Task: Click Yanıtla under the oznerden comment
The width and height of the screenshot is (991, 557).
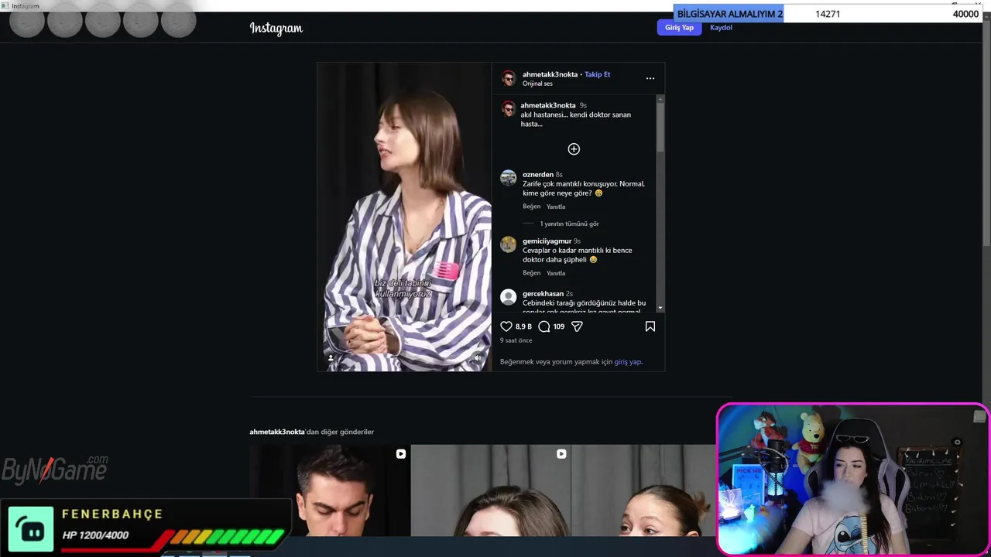Action: point(556,207)
